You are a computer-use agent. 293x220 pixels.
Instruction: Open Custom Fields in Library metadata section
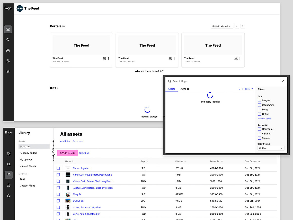[28, 185]
